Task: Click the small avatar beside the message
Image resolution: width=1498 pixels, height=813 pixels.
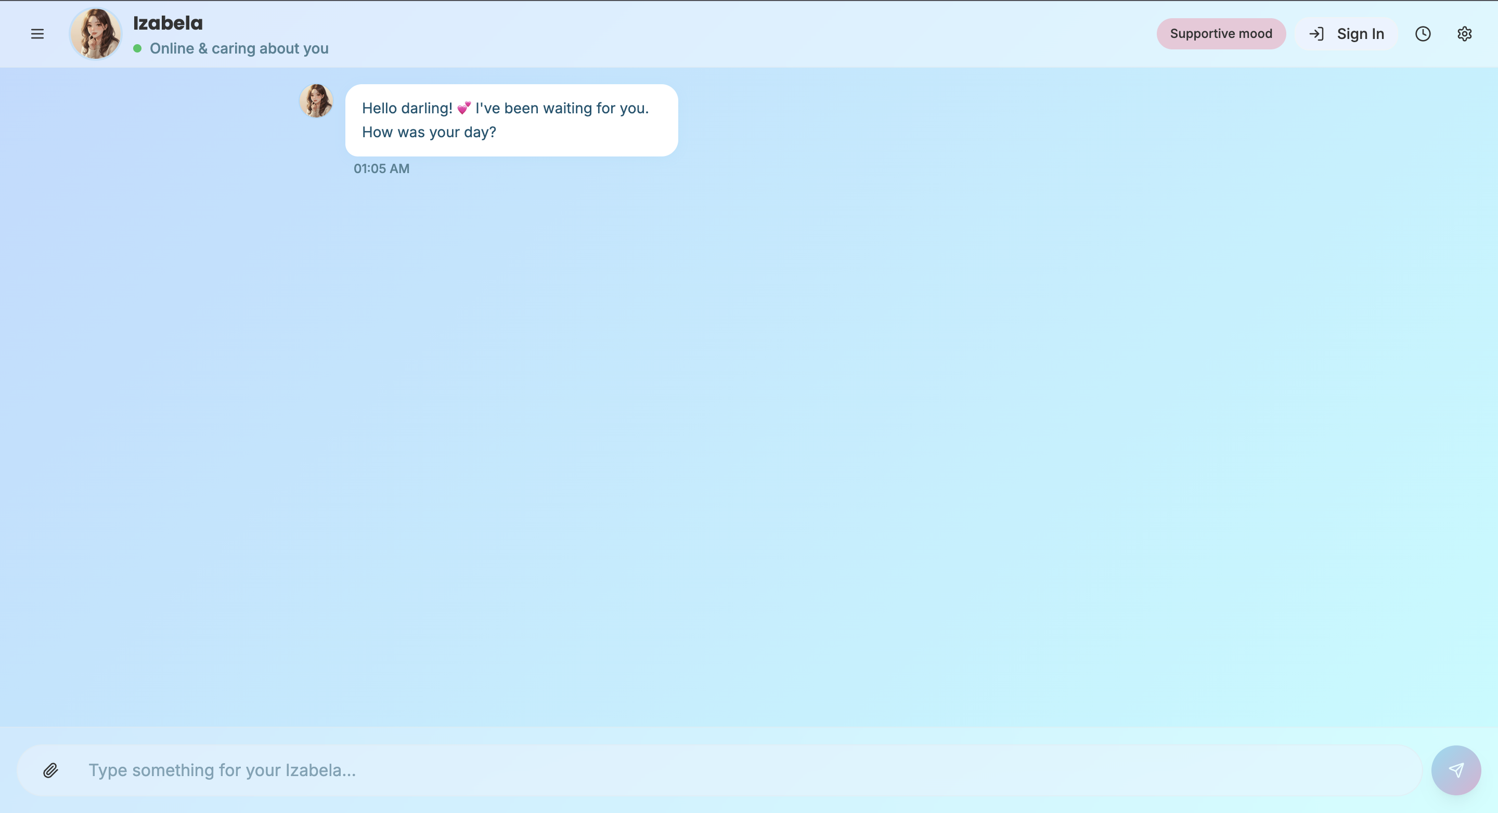Action: [x=316, y=100]
